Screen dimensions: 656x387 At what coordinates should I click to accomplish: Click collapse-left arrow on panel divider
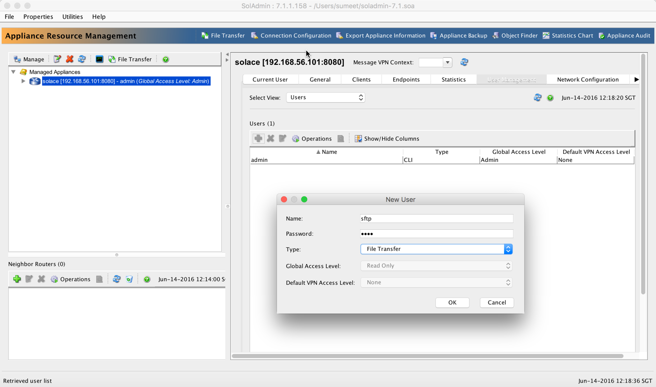pyautogui.click(x=227, y=55)
